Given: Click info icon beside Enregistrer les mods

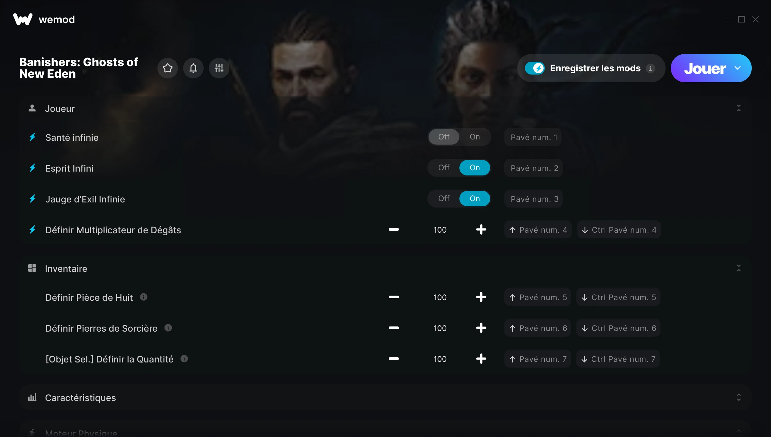Looking at the screenshot, I should [x=651, y=68].
